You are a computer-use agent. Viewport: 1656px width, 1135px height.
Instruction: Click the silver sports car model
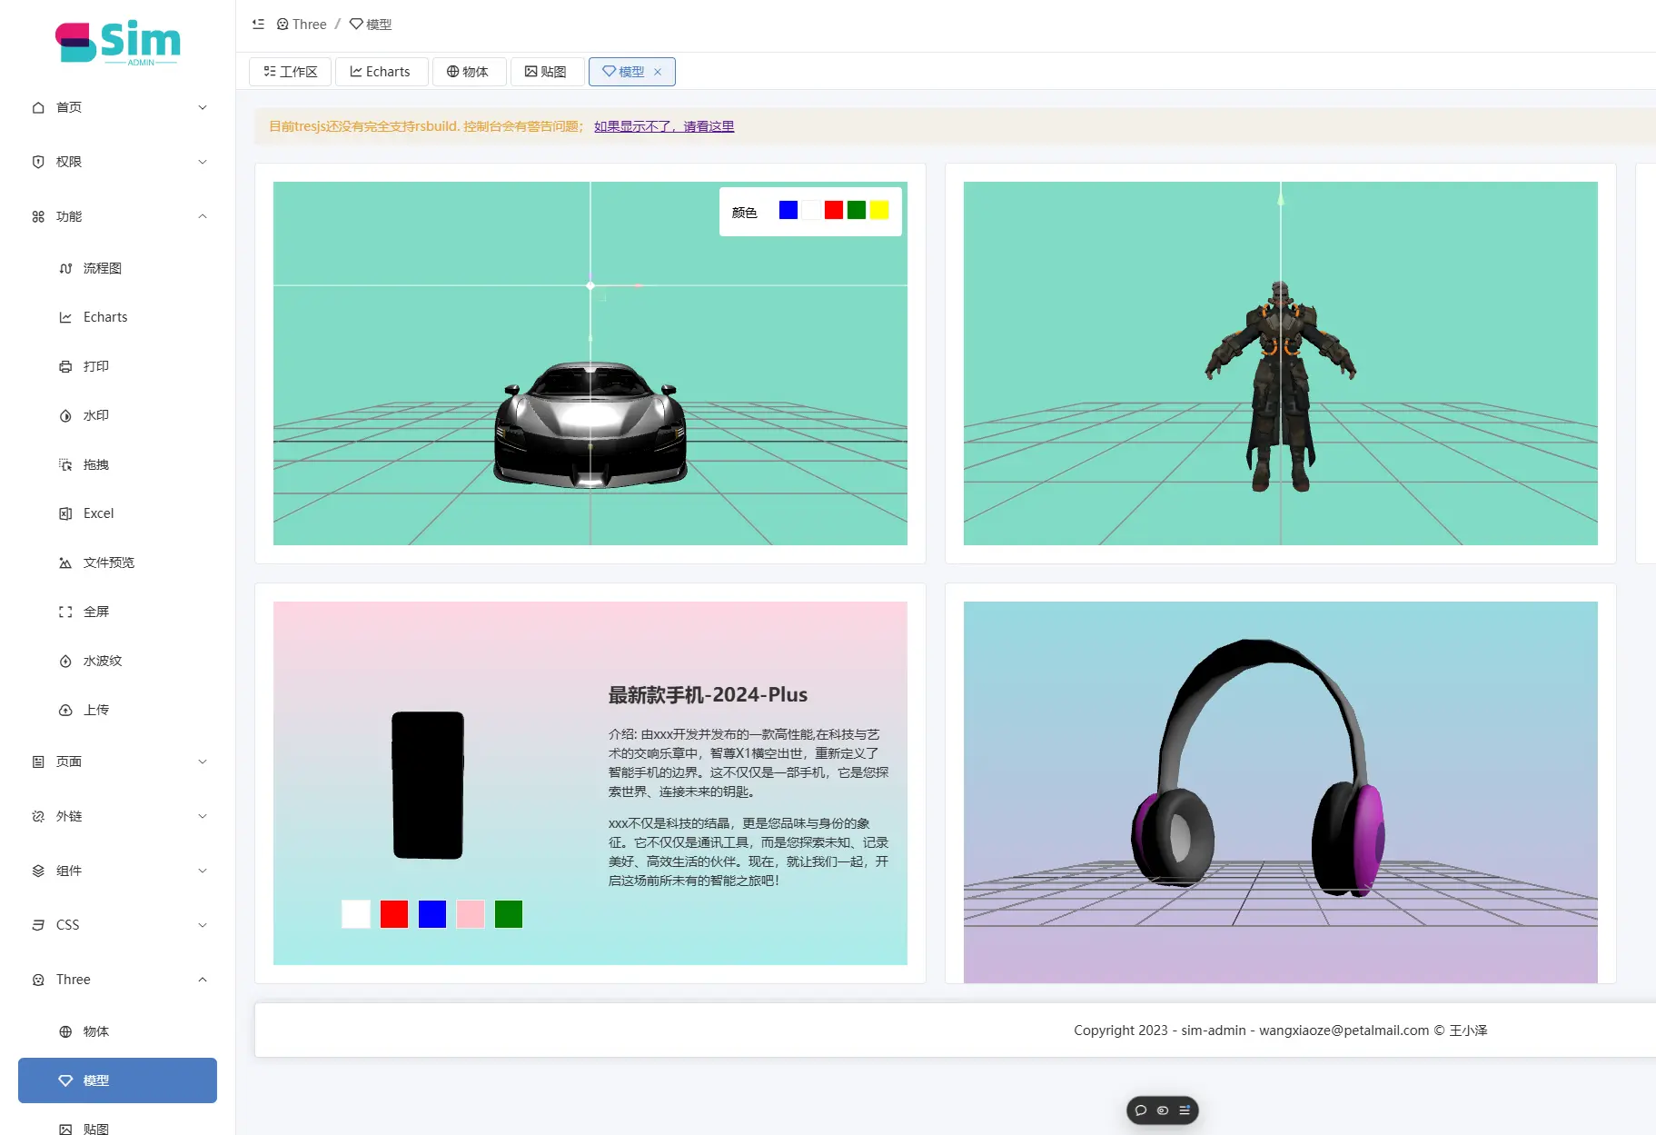click(590, 425)
